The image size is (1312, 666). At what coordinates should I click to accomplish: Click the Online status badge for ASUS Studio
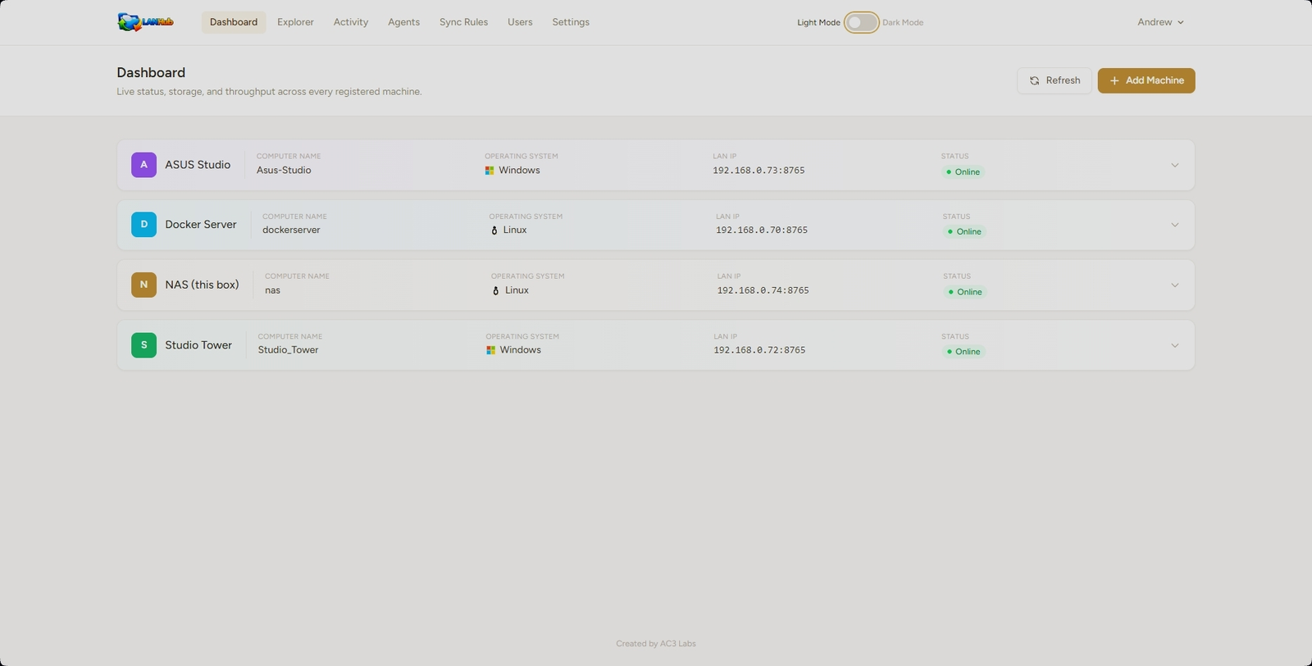coord(963,172)
